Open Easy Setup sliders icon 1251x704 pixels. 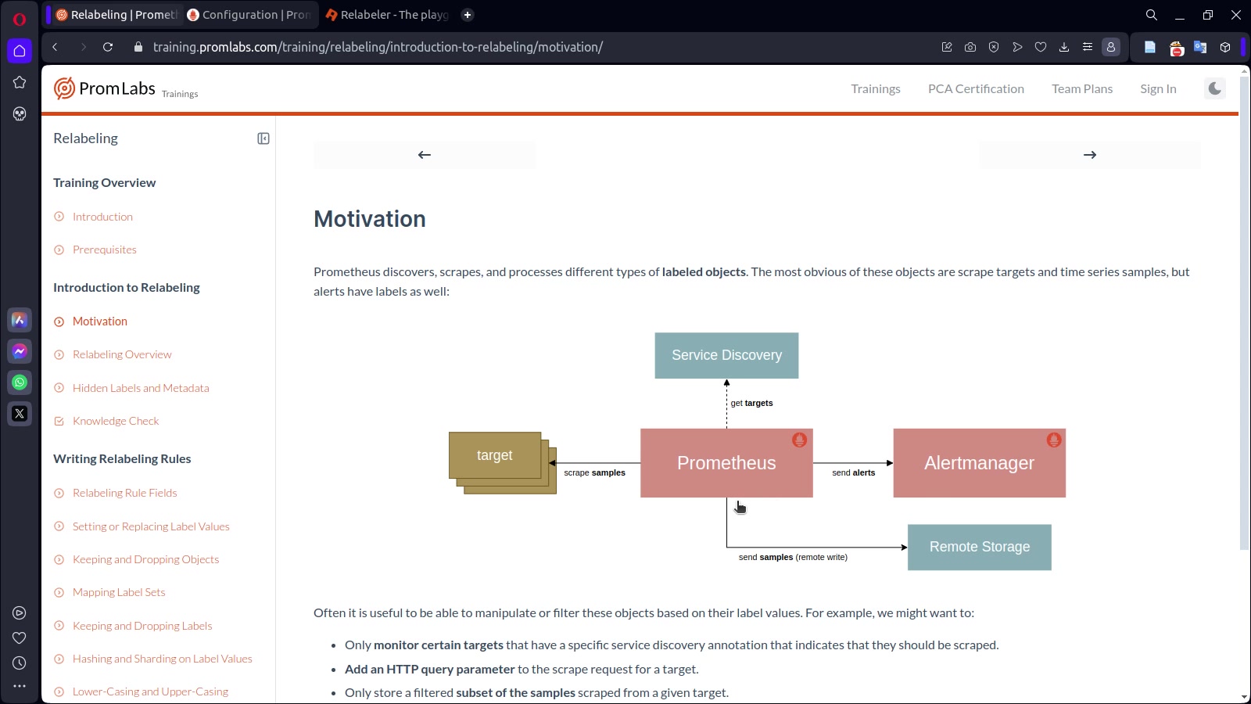(x=1088, y=47)
